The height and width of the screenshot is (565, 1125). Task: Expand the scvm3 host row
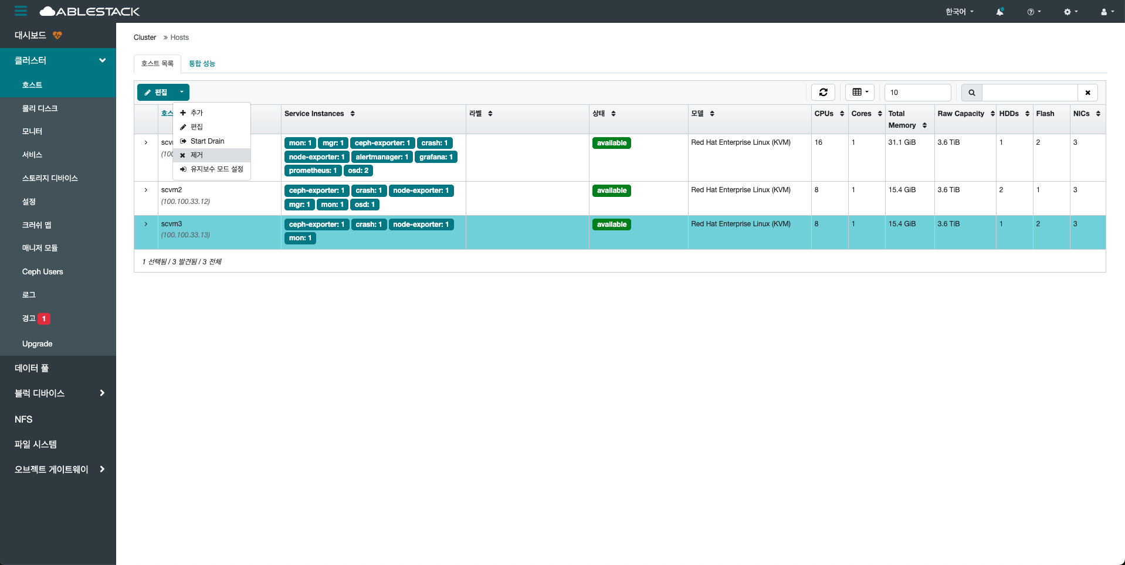(146, 224)
